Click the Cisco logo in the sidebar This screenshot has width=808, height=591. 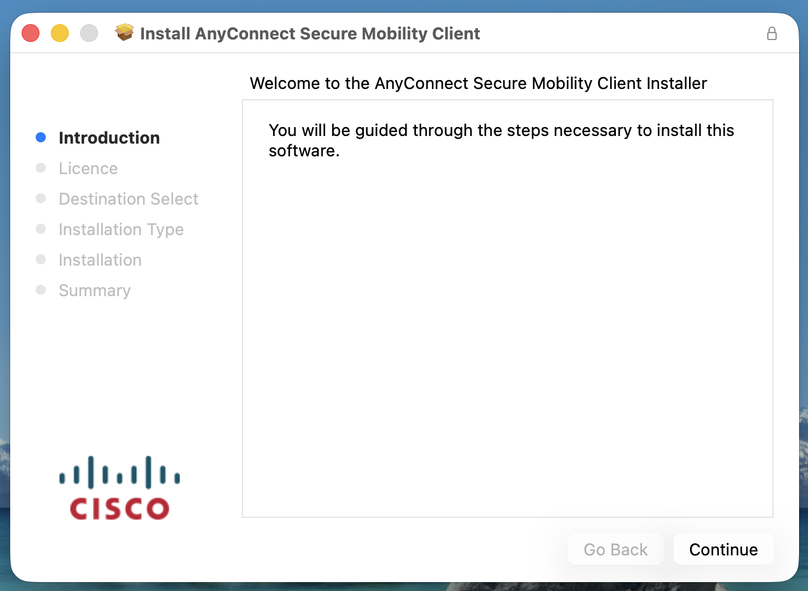118,488
